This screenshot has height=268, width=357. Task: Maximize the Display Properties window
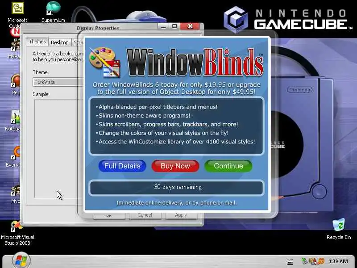coord(174,26)
